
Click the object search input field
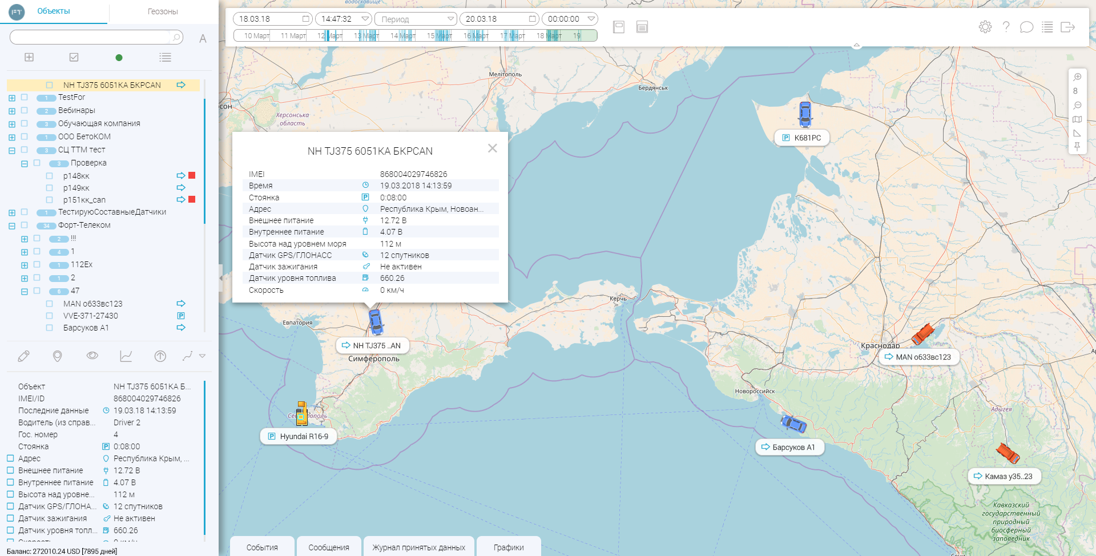coord(91,38)
